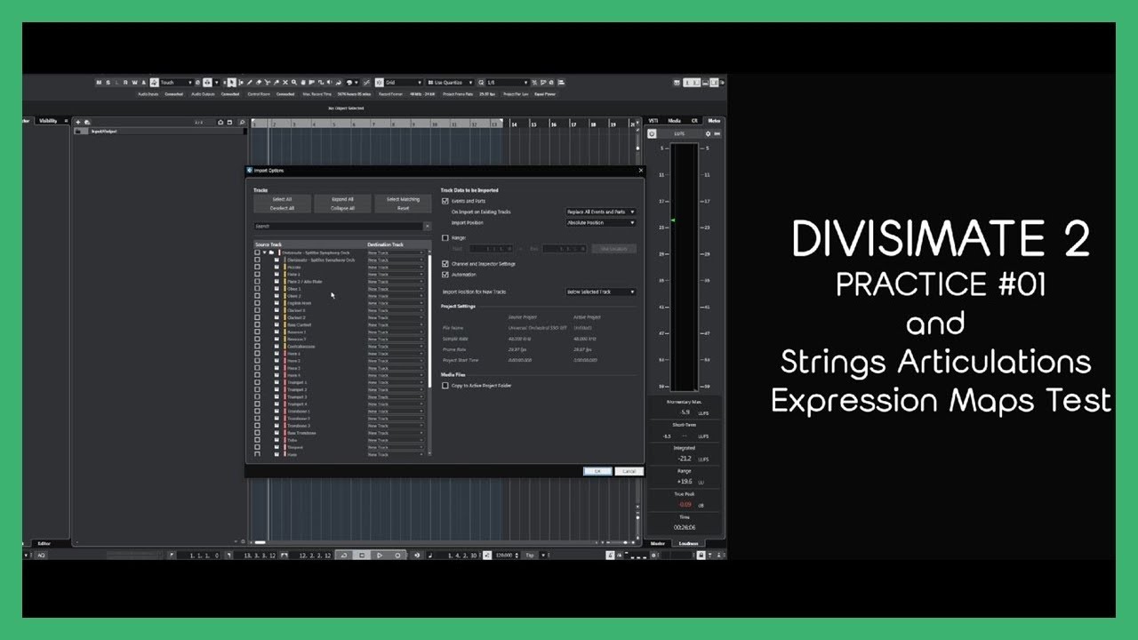Open the Touch automation mode dropdown
The image size is (1138, 640).
176,83
